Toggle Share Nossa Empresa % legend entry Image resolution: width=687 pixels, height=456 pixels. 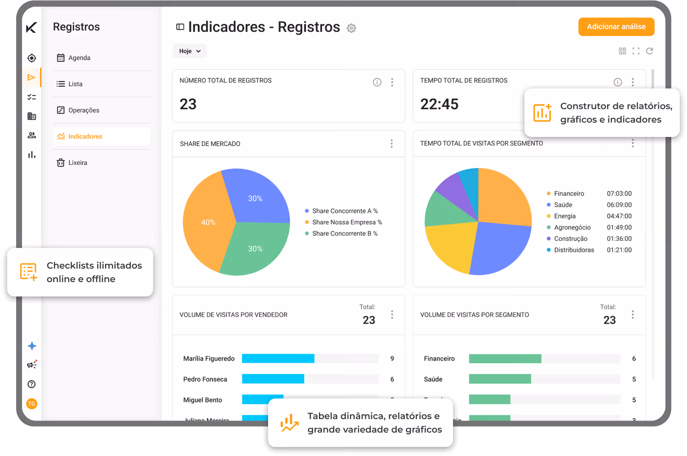(x=343, y=222)
